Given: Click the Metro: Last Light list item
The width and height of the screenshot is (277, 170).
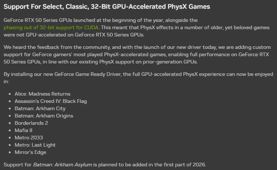Looking at the screenshot, I should (x=35, y=145).
